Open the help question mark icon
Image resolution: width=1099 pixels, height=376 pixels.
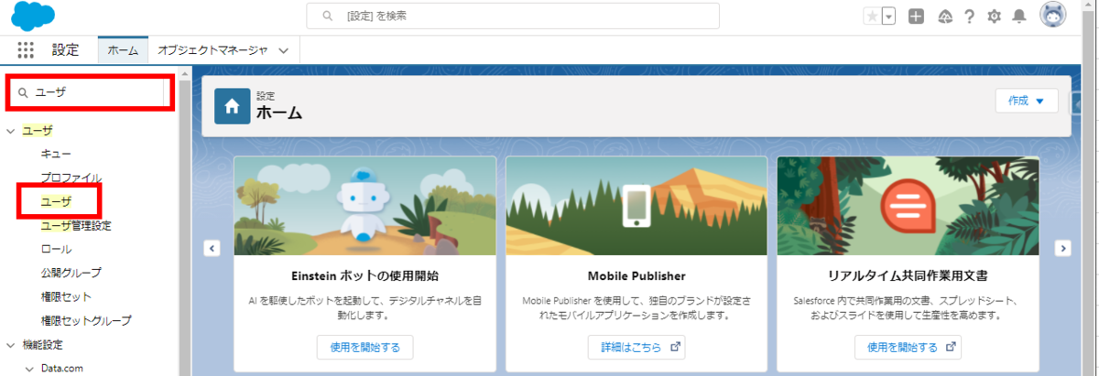click(x=969, y=16)
